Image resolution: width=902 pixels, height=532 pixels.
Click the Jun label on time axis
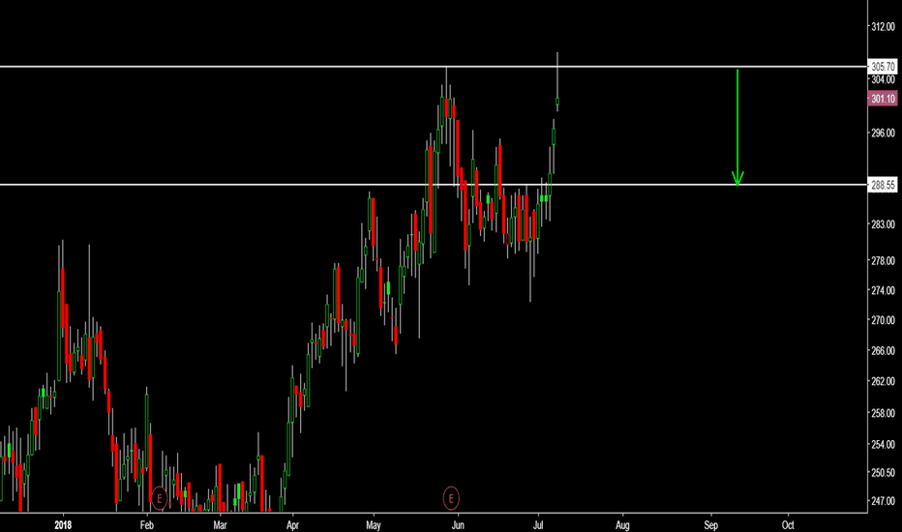tap(458, 525)
